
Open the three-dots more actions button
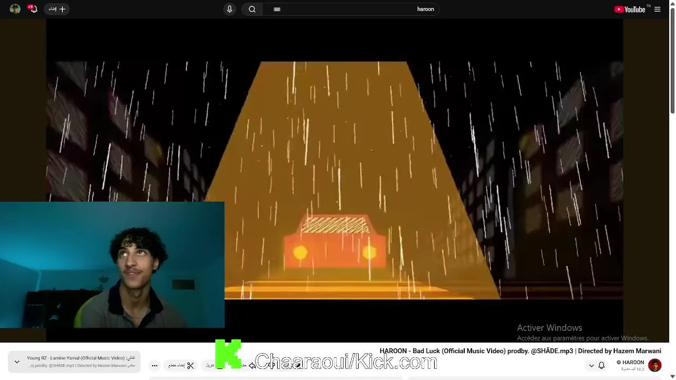[154, 365]
